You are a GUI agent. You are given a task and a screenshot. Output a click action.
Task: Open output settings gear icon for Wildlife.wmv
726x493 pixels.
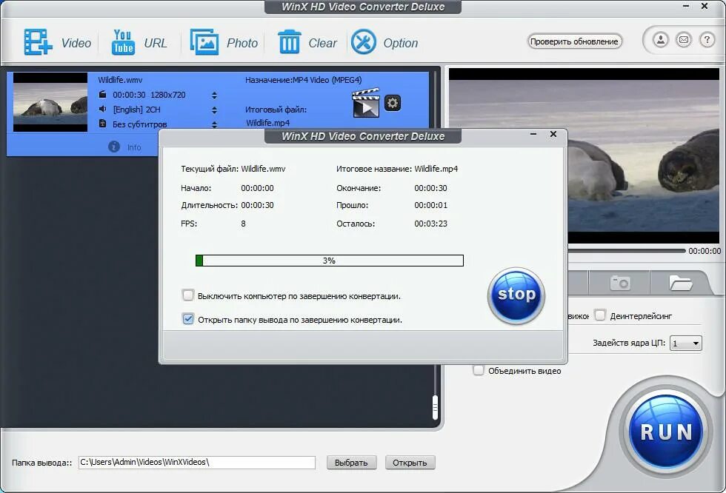[393, 103]
